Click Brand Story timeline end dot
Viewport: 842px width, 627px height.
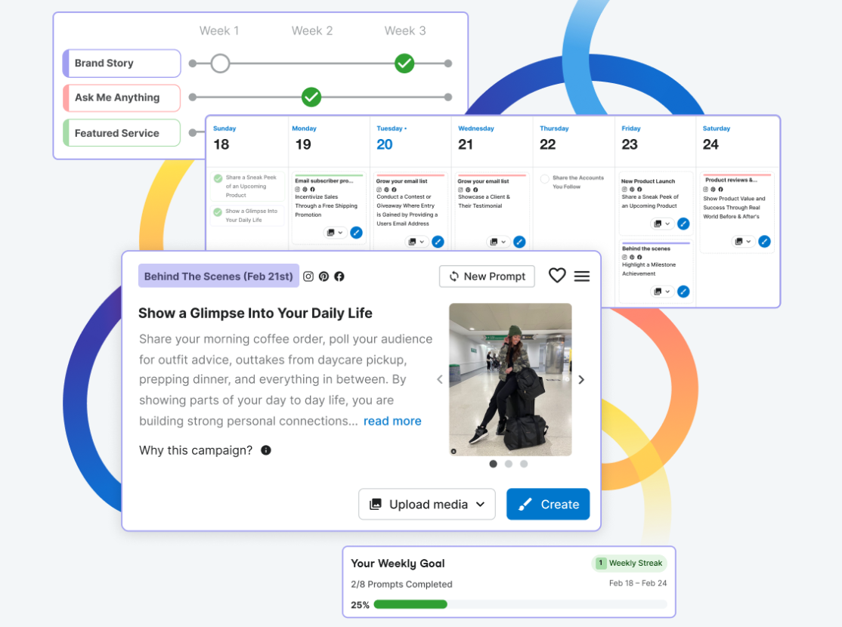448,63
